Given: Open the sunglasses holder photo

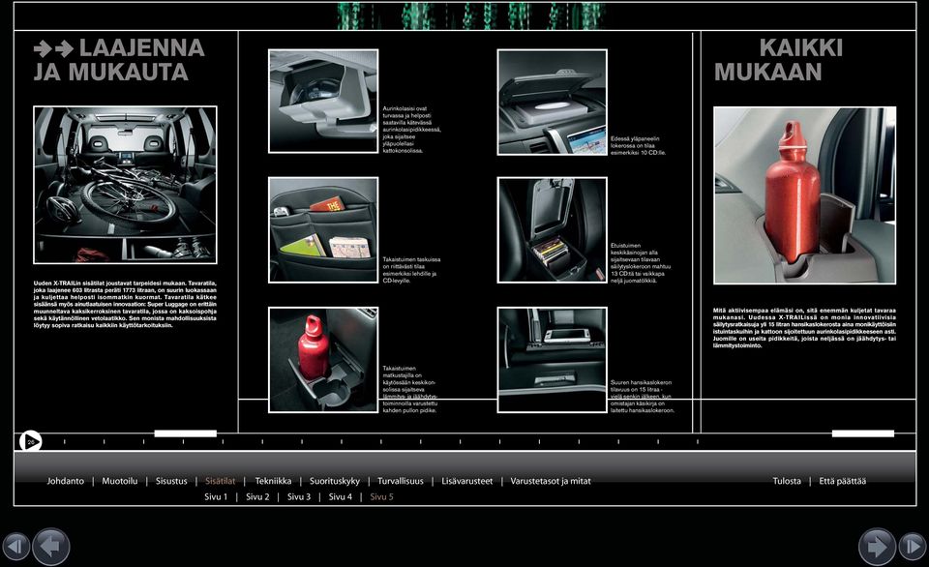Looking at the screenshot, I should pos(323,102).
